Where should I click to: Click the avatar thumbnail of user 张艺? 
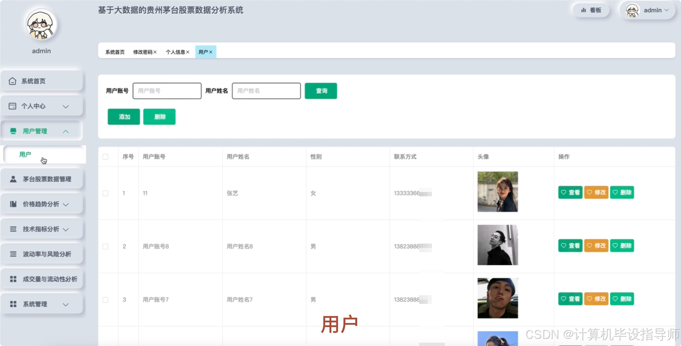497,192
